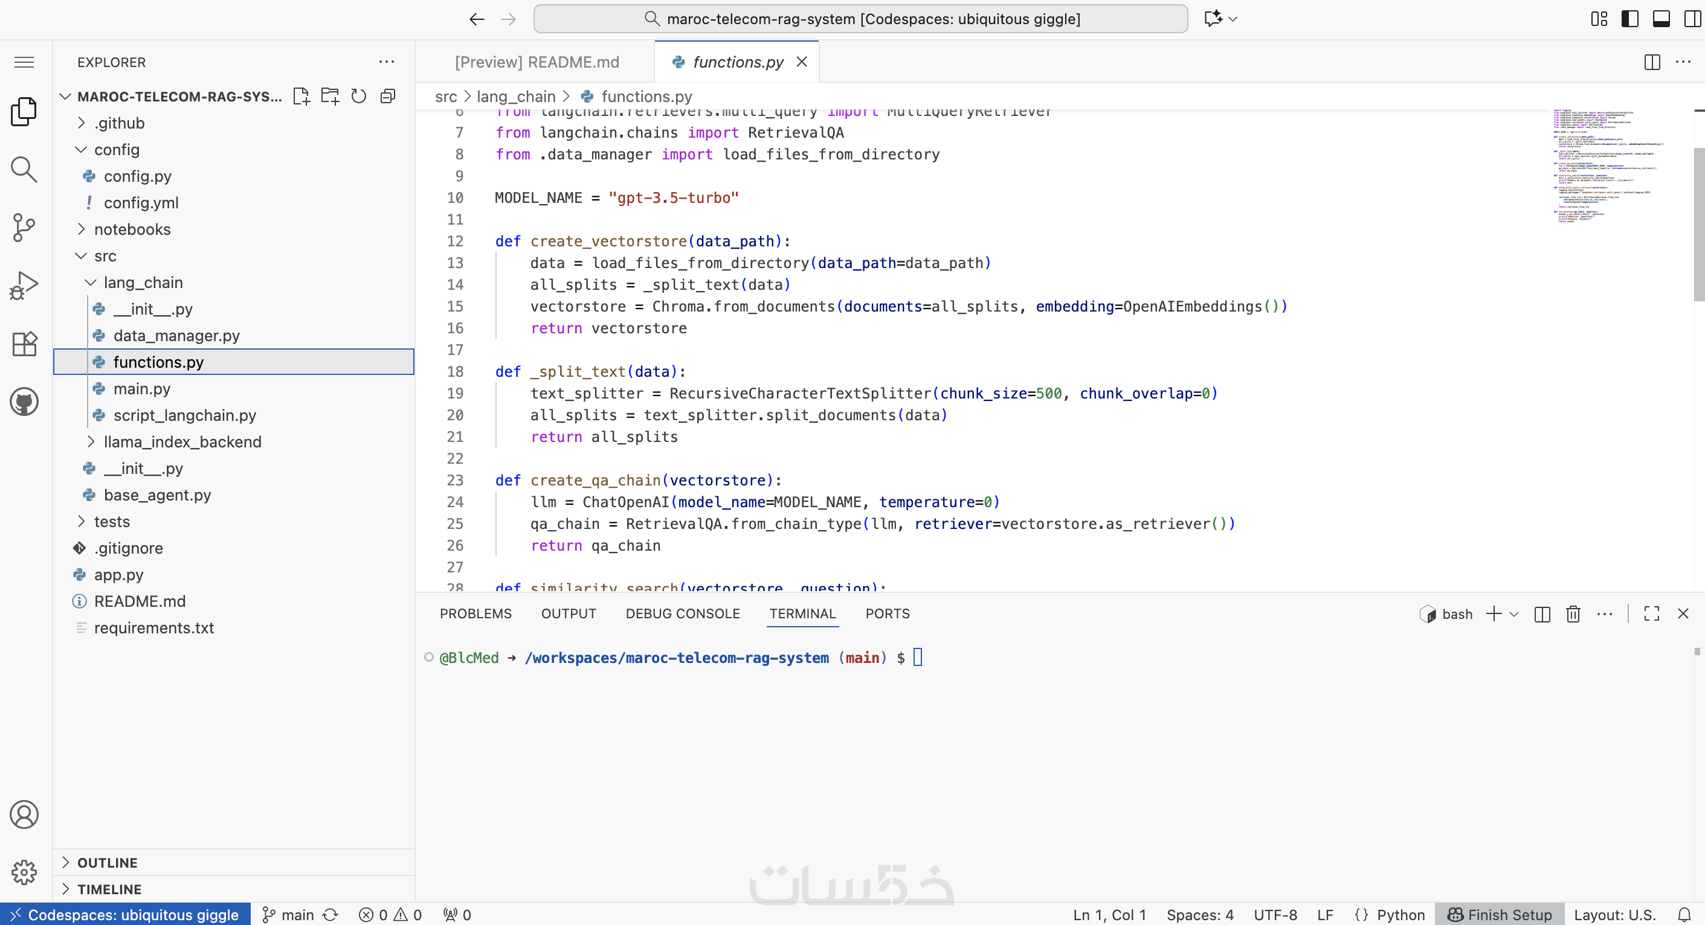Screen dimensions: 1705x925
Task: Toggle the secondary side bar
Action: (1692, 19)
